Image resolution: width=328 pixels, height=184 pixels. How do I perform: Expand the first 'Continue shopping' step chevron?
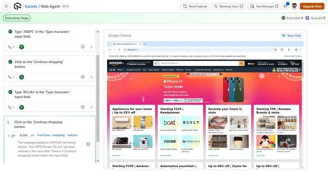point(91,77)
